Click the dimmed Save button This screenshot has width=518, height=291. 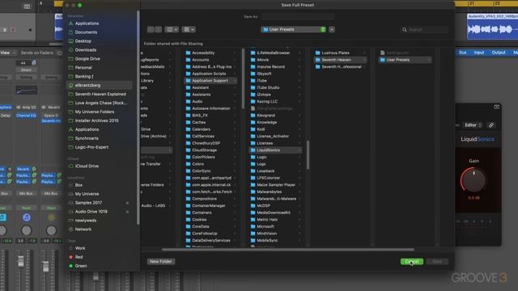[x=437, y=262]
